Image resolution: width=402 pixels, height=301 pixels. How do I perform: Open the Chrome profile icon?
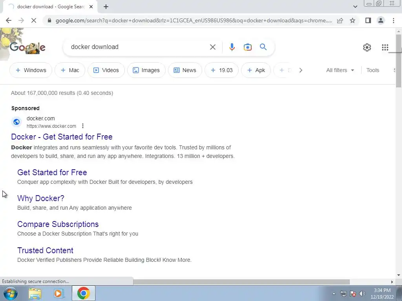(x=381, y=20)
